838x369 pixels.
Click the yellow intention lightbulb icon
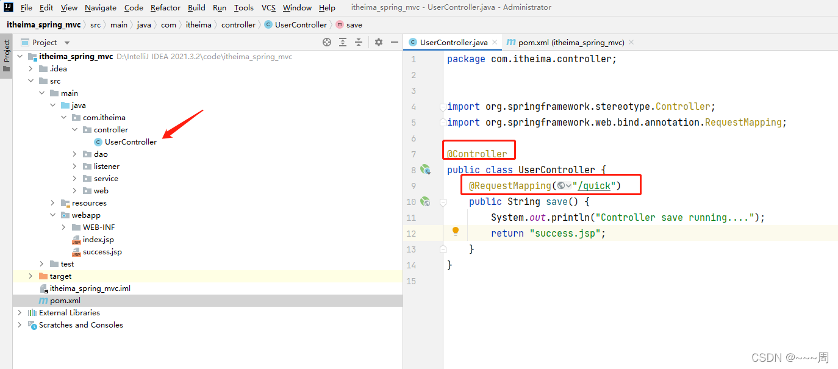click(x=455, y=232)
